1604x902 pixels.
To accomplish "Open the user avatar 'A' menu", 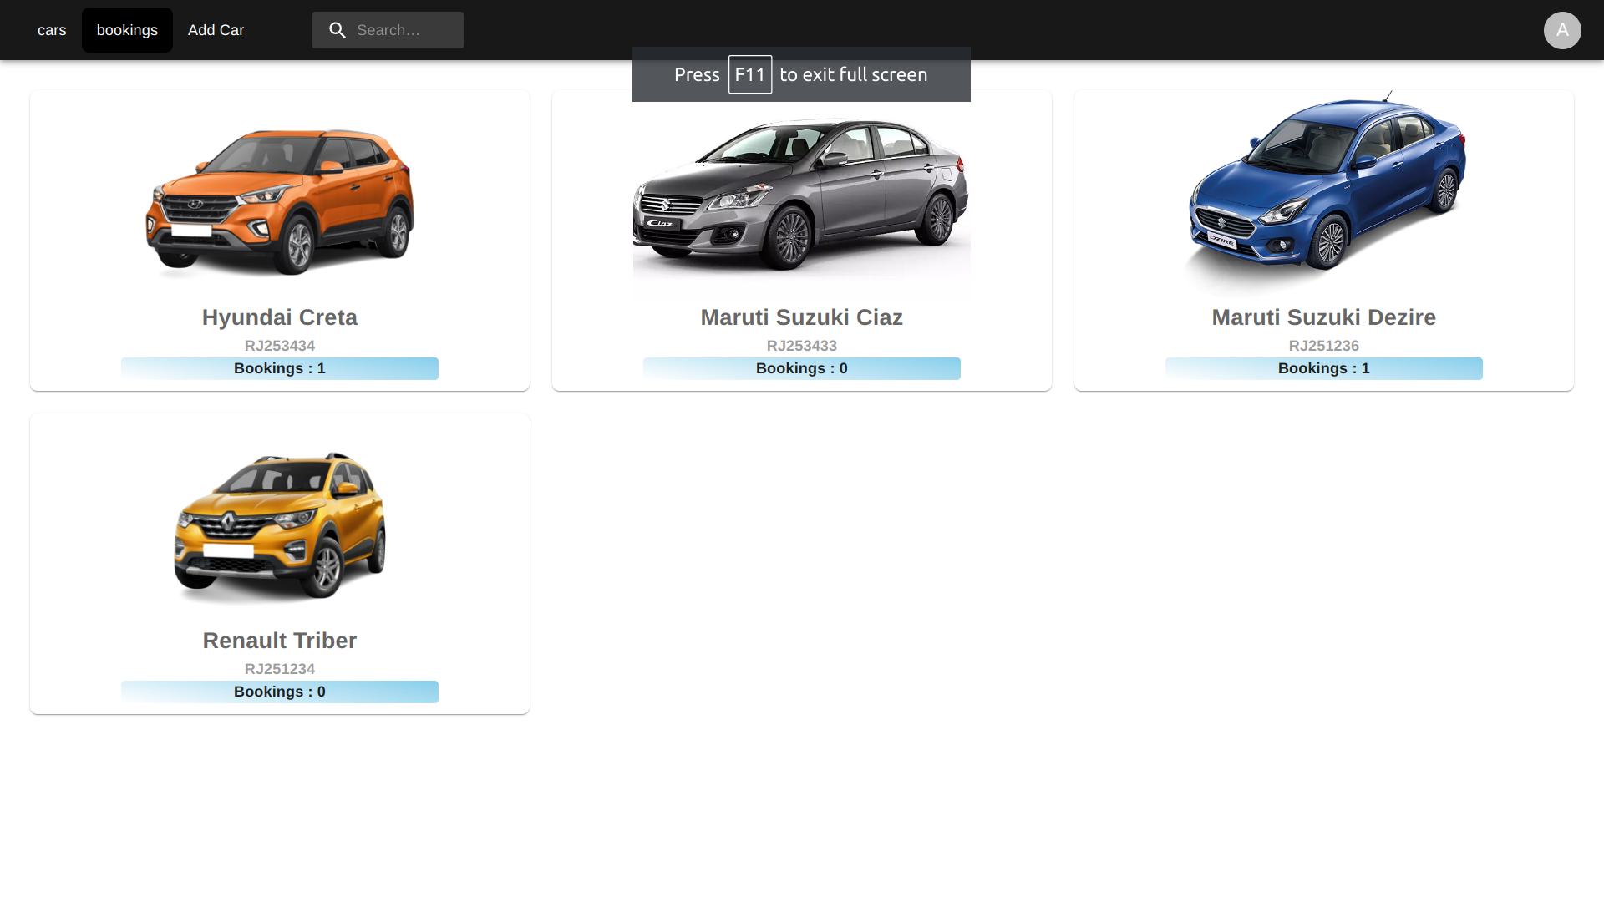I will pos(1562,30).
